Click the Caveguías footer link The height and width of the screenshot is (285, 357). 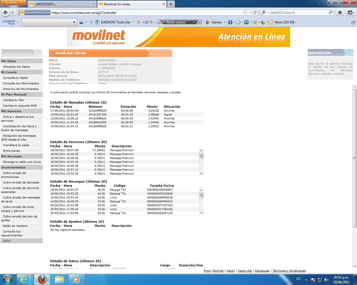tap(262, 271)
